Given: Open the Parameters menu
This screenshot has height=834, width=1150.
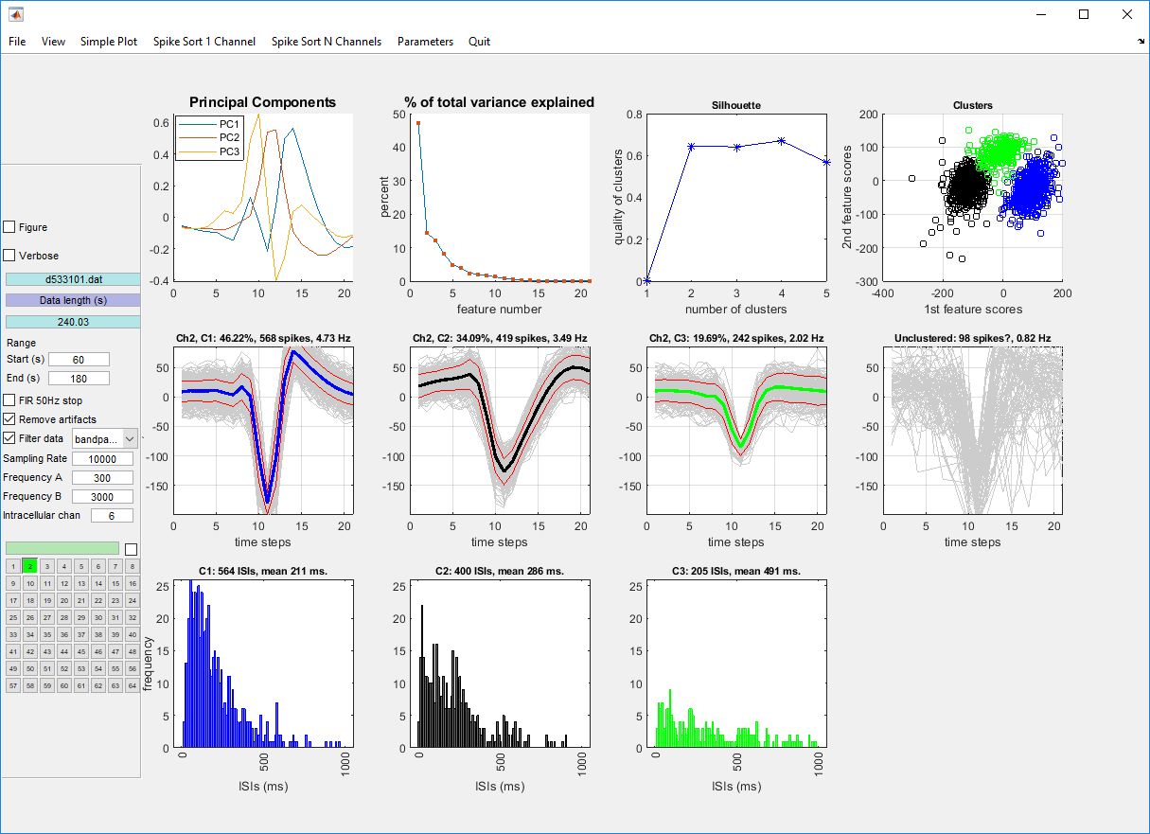Looking at the screenshot, I should click(425, 42).
